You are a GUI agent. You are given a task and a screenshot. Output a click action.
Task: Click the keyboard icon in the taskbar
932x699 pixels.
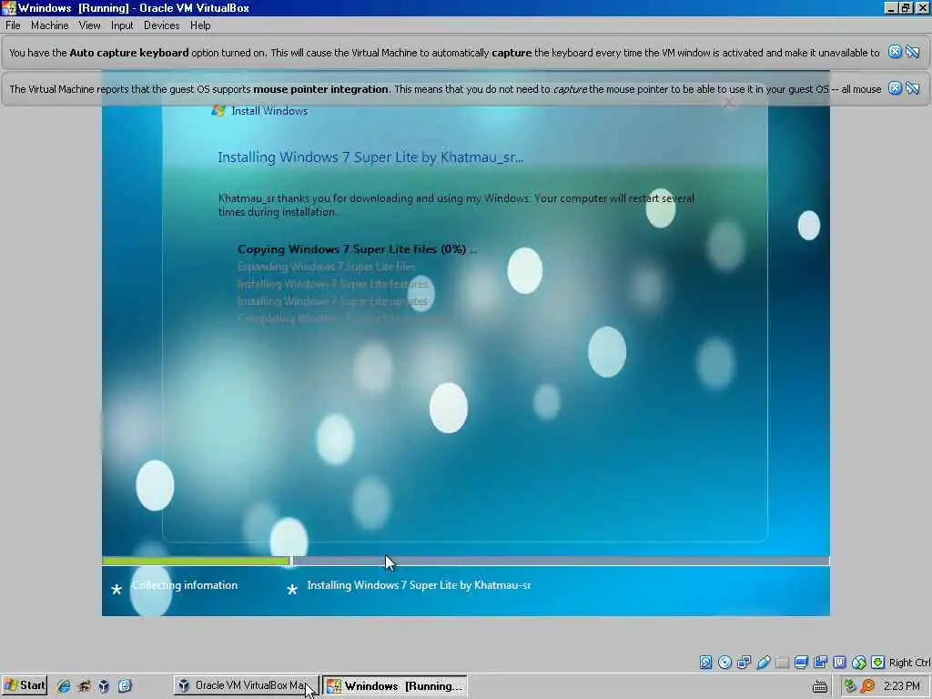[820, 686]
